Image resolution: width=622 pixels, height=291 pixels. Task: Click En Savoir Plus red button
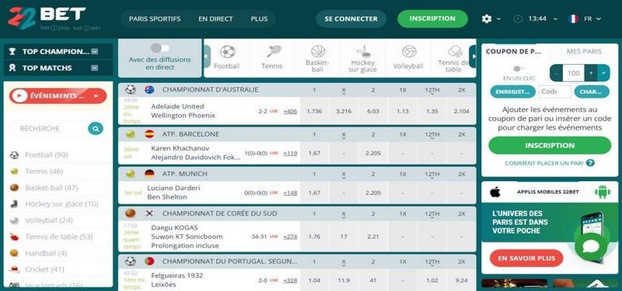[x=526, y=258]
